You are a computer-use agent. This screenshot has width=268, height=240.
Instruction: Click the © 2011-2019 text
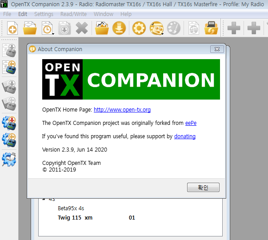(x=59, y=170)
